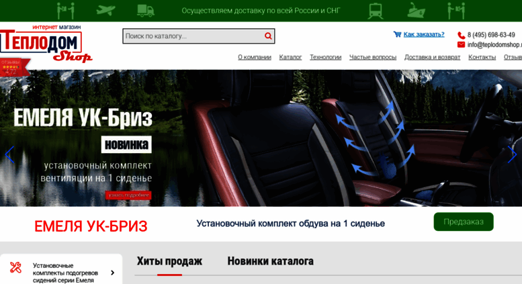The image size is (522, 284).
Task: Click the wrench tools category icon
Action: (x=15, y=267)
